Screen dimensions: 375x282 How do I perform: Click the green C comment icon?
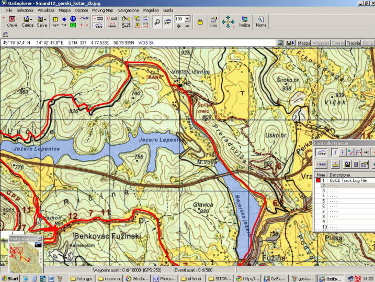coord(73,25)
